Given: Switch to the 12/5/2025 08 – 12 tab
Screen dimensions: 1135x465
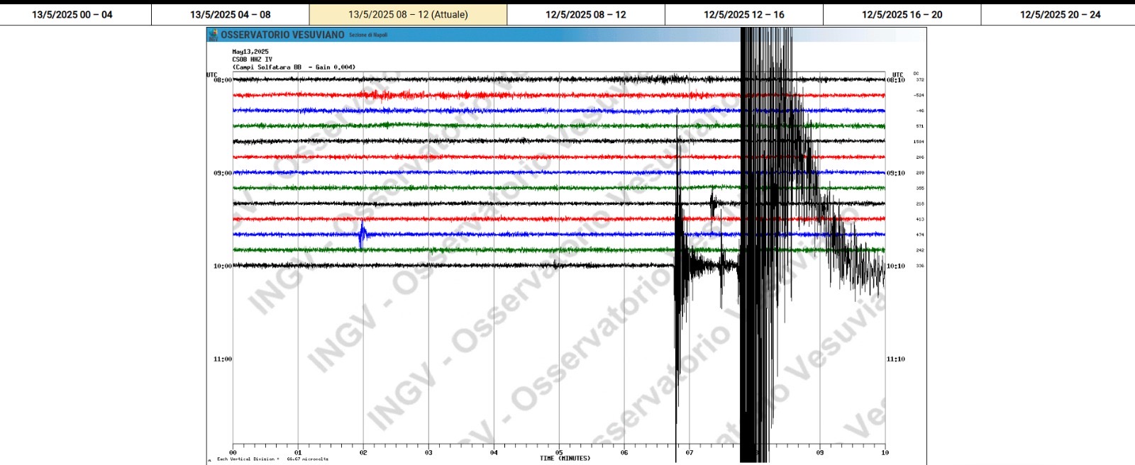Looking at the screenshot, I should click(586, 14).
